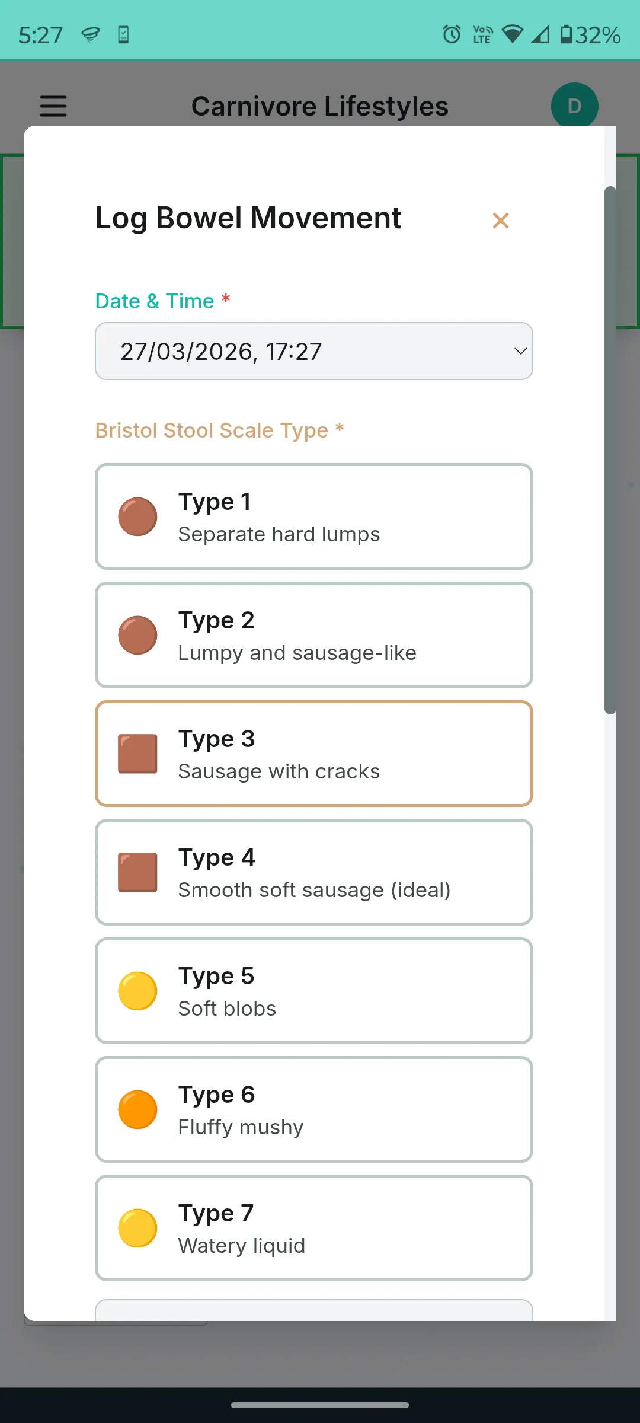Image resolution: width=640 pixels, height=1423 pixels.
Task: Tap the profile avatar D
Action: point(574,106)
